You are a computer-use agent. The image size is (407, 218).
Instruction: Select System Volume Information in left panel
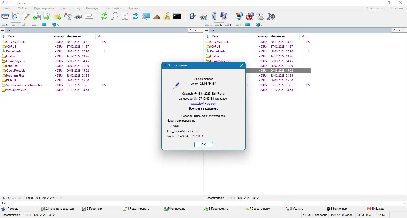25,85
